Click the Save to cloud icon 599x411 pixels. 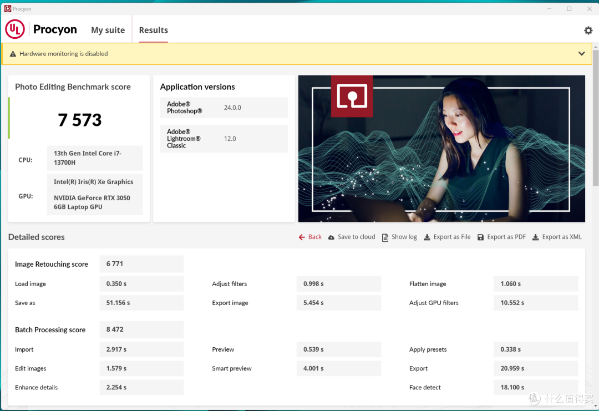(x=331, y=237)
